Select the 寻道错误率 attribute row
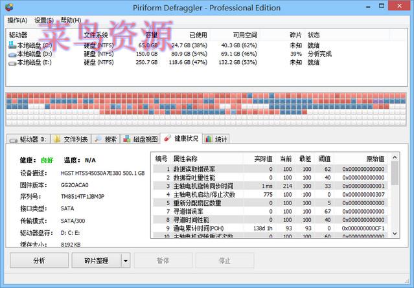414x288 pixels. (270, 211)
